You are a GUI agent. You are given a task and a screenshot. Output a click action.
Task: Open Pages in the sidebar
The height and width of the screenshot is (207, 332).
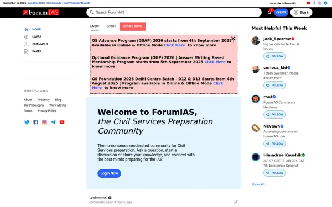click(37, 51)
